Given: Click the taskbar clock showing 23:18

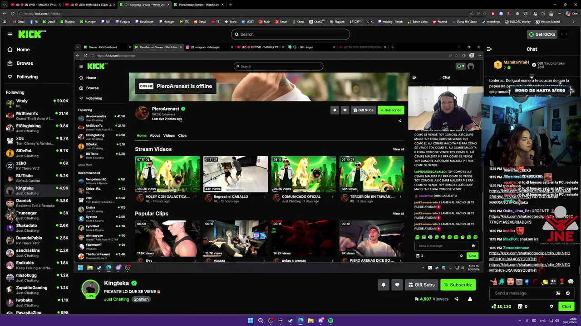Looking at the screenshot, I should click(570, 321).
